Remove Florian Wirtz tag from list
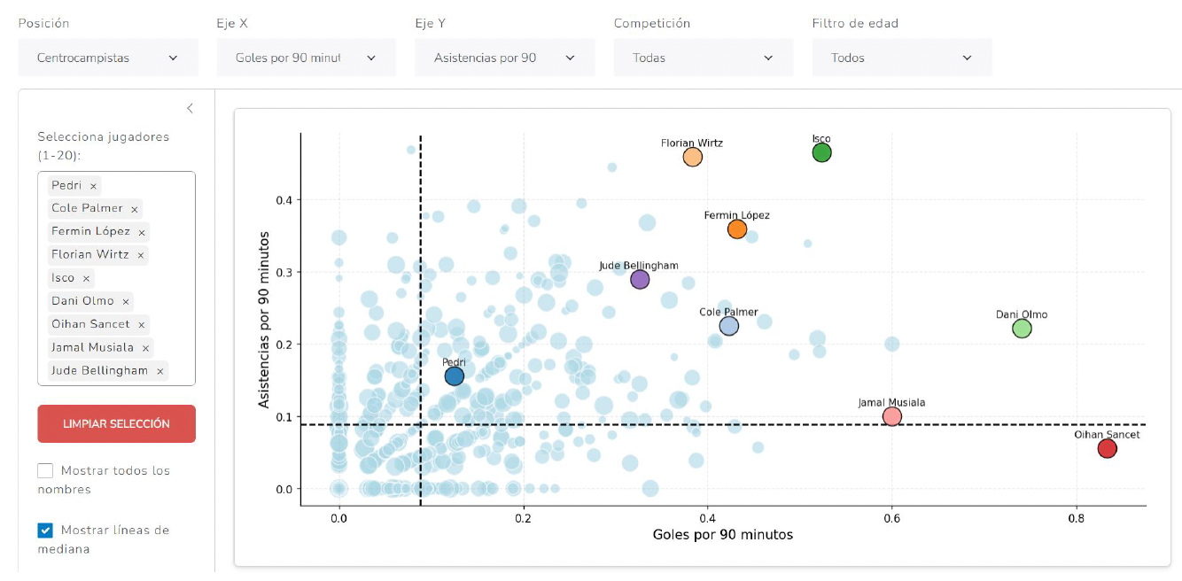Image resolution: width=1182 pixels, height=581 pixels. point(140,255)
